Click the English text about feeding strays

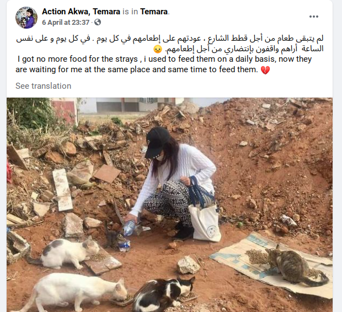164,64
